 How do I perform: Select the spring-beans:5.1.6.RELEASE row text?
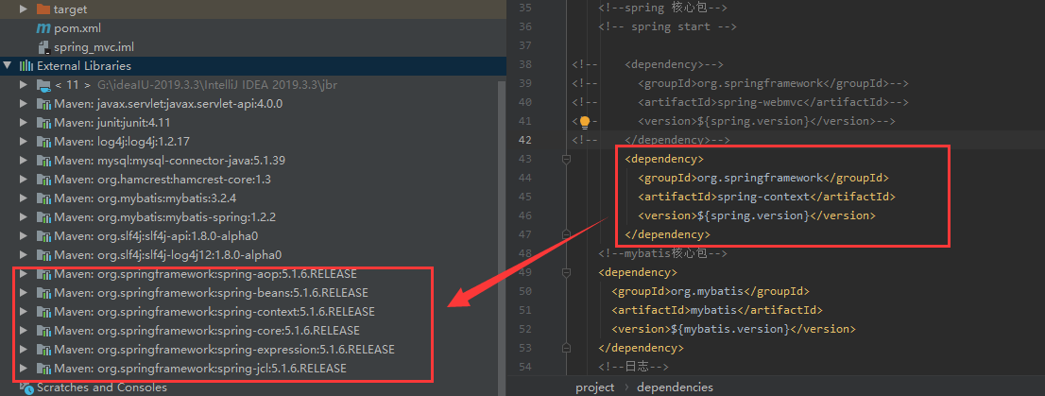click(212, 293)
